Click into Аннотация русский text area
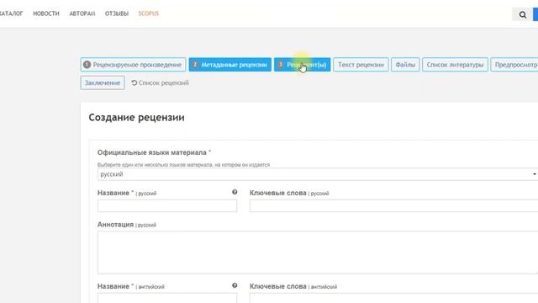This screenshot has width=538, height=303. pos(318,252)
